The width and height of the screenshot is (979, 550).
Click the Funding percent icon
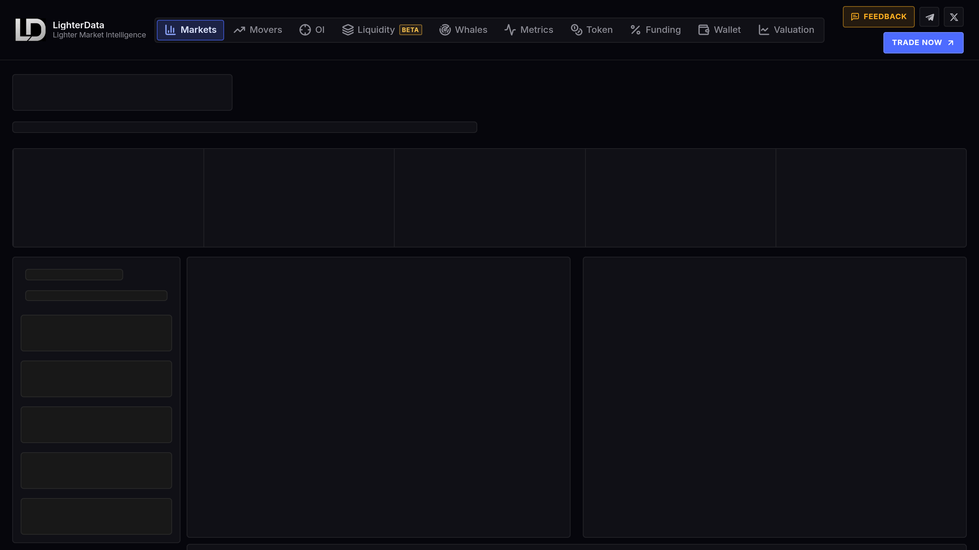(636, 30)
